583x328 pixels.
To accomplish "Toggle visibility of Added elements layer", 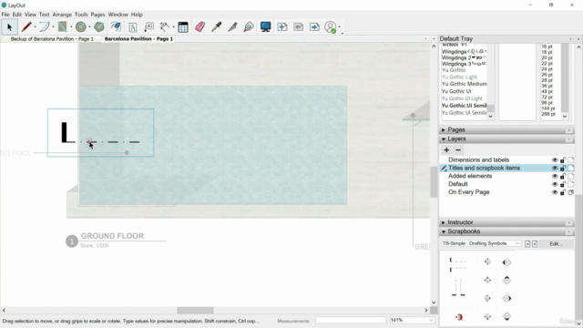I will click(555, 176).
